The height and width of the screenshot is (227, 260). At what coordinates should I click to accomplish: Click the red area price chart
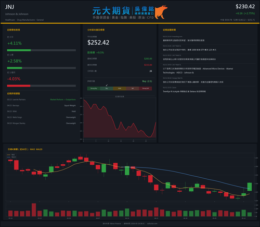pos(120,119)
